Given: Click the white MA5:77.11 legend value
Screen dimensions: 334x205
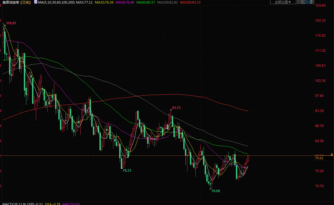Looking at the screenshot, I should tap(84, 2).
